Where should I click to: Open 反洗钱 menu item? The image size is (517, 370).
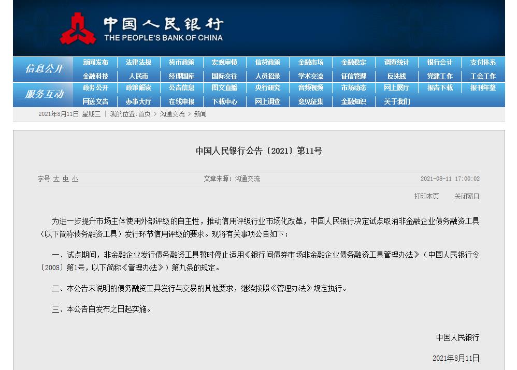pyautogui.click(x=397, y=76)
